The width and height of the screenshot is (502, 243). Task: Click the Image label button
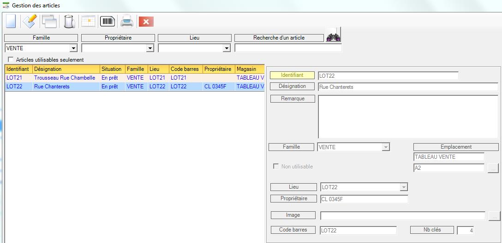tap(293, 215)
